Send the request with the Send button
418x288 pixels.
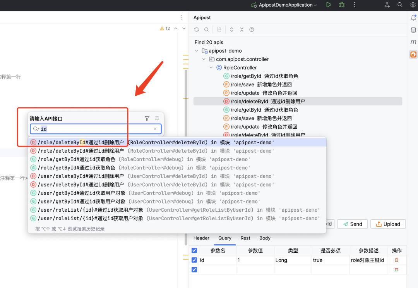[x=353, y=224]
